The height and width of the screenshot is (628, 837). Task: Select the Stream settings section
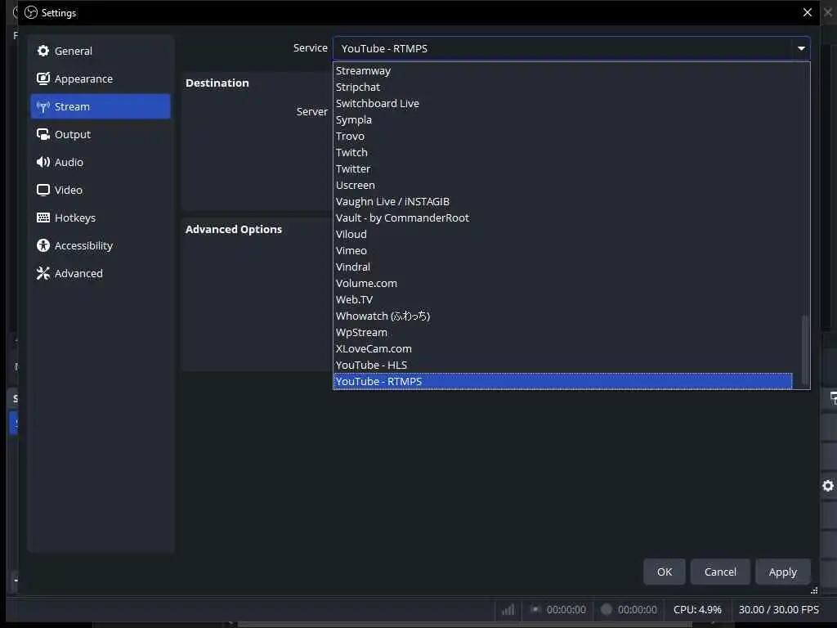tap(101, 106)
